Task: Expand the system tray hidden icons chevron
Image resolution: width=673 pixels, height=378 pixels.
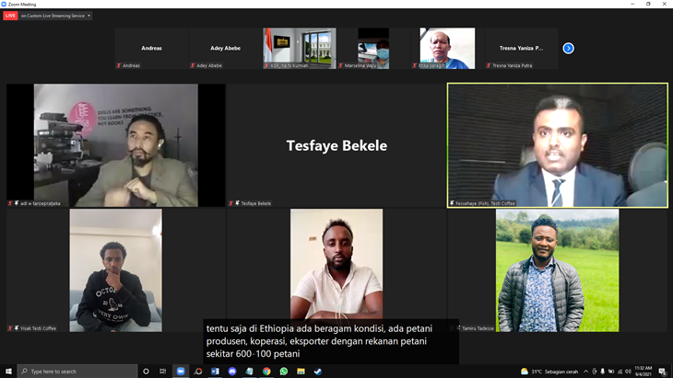Action: pyautogui.click(x=586, y=372)
